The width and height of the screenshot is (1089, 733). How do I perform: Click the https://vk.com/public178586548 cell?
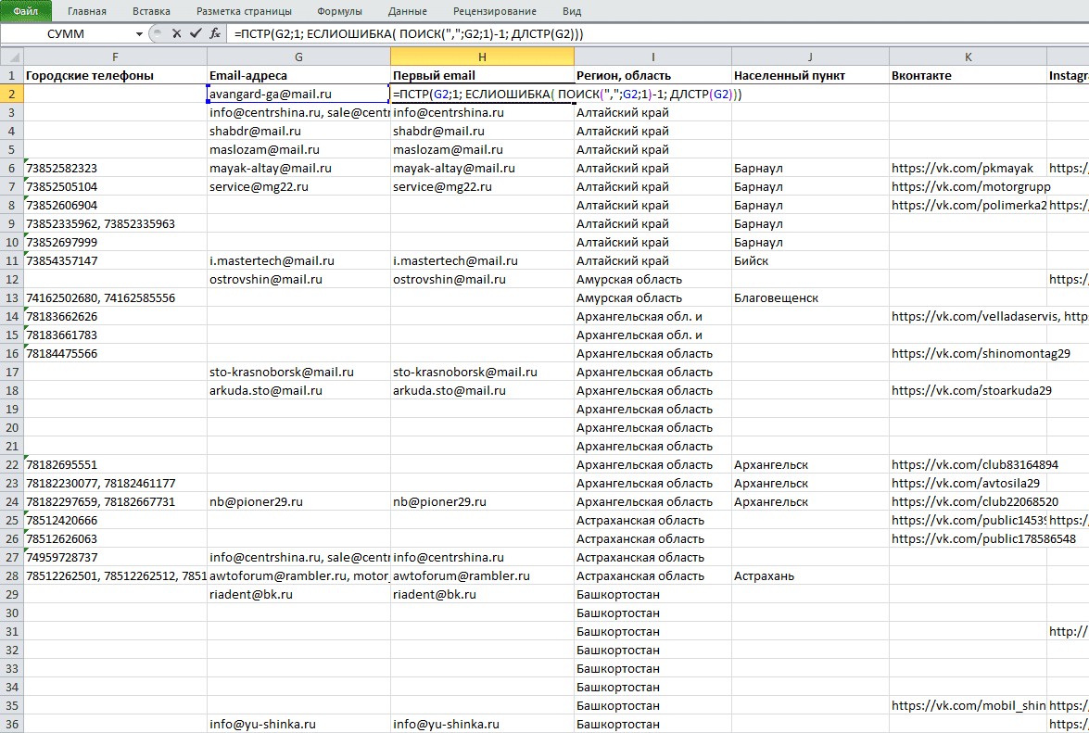click(969, 538)
